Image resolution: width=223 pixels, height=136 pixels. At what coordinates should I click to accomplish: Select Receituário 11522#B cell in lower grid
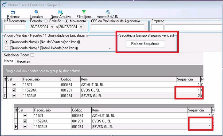pos(52,126)
